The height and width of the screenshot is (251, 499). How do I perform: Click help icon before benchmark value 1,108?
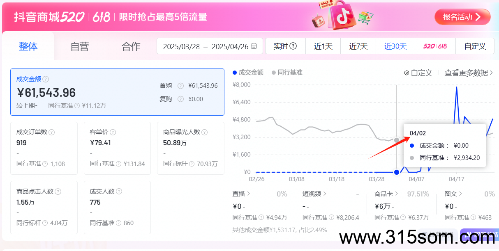pos(45,164)
